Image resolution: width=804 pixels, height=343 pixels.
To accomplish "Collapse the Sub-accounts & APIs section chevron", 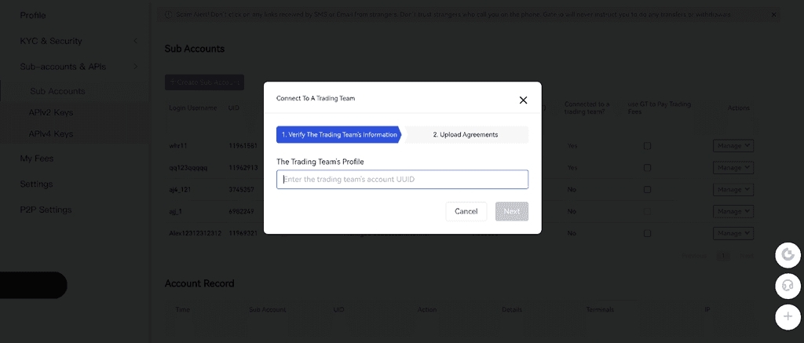I will pos(136,67).
